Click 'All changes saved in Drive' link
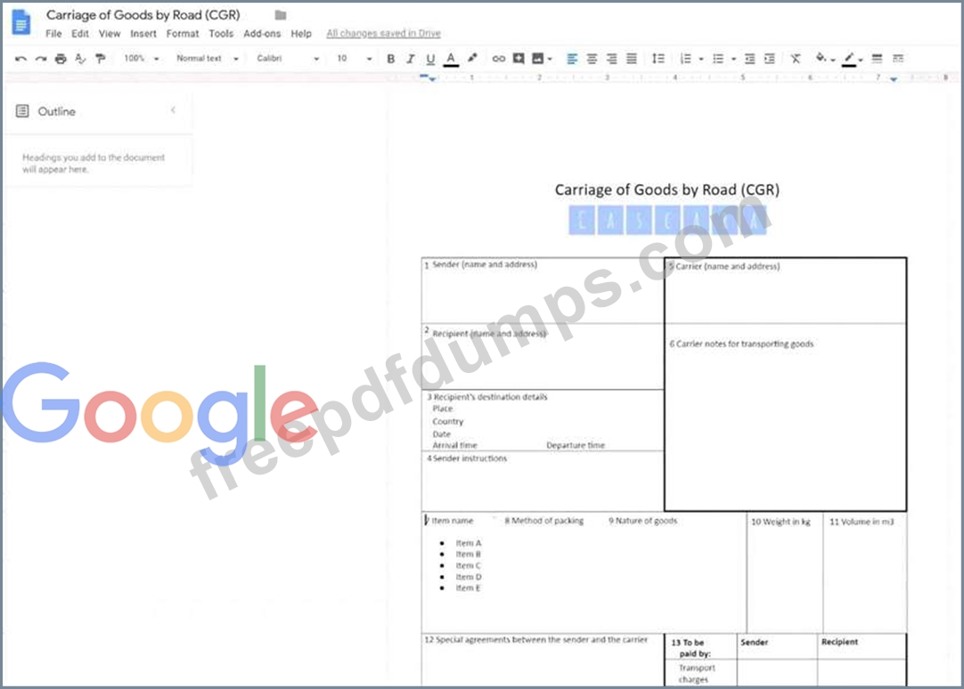The width and height of the screenshot is (964, 689). click(x=384, y=33)
